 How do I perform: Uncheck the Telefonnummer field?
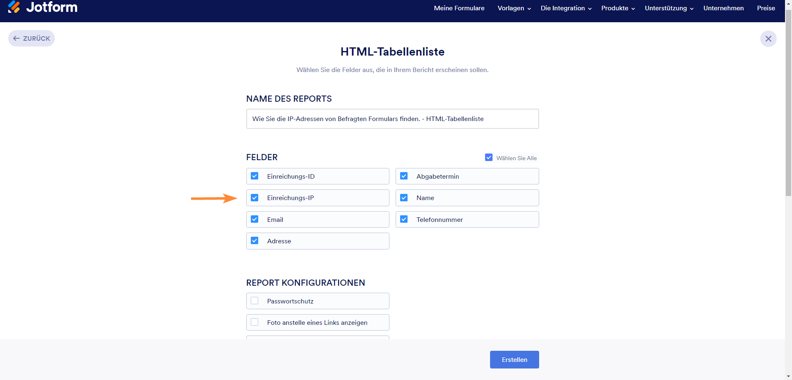coord(404,219)
